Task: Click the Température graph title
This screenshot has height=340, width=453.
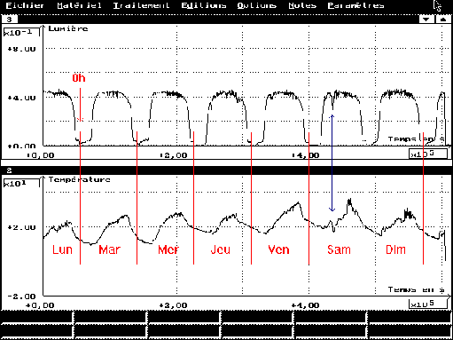Action: pos(80,179)
